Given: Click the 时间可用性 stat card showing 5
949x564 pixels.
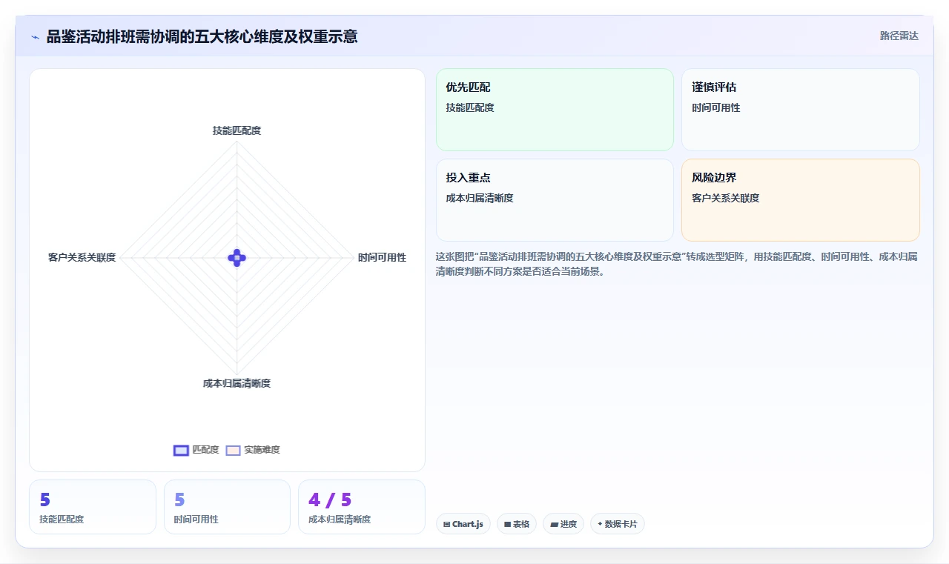Looking at the screenshot, I should click(227, 507).
